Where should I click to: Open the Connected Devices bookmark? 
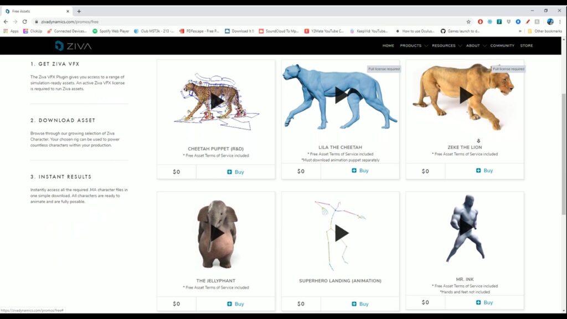(67, 31)
